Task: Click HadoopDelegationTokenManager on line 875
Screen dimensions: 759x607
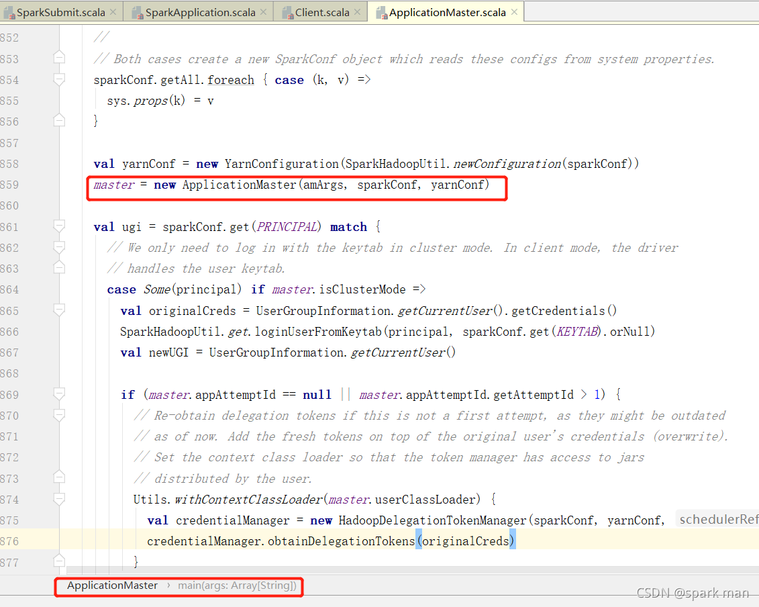Action: [432, 520]
